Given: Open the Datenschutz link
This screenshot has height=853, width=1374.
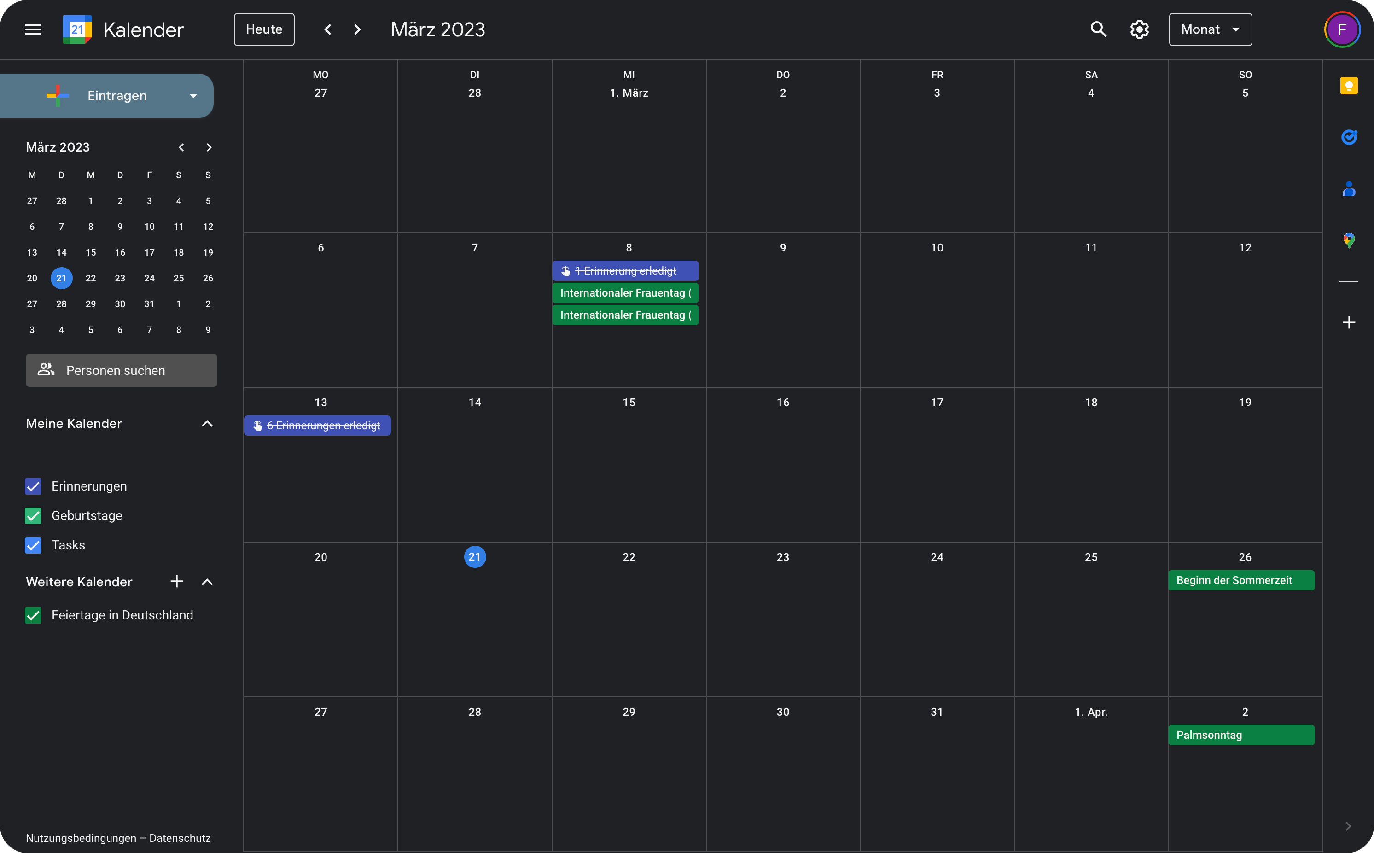Looking at the screenshot, I should 180,838.
